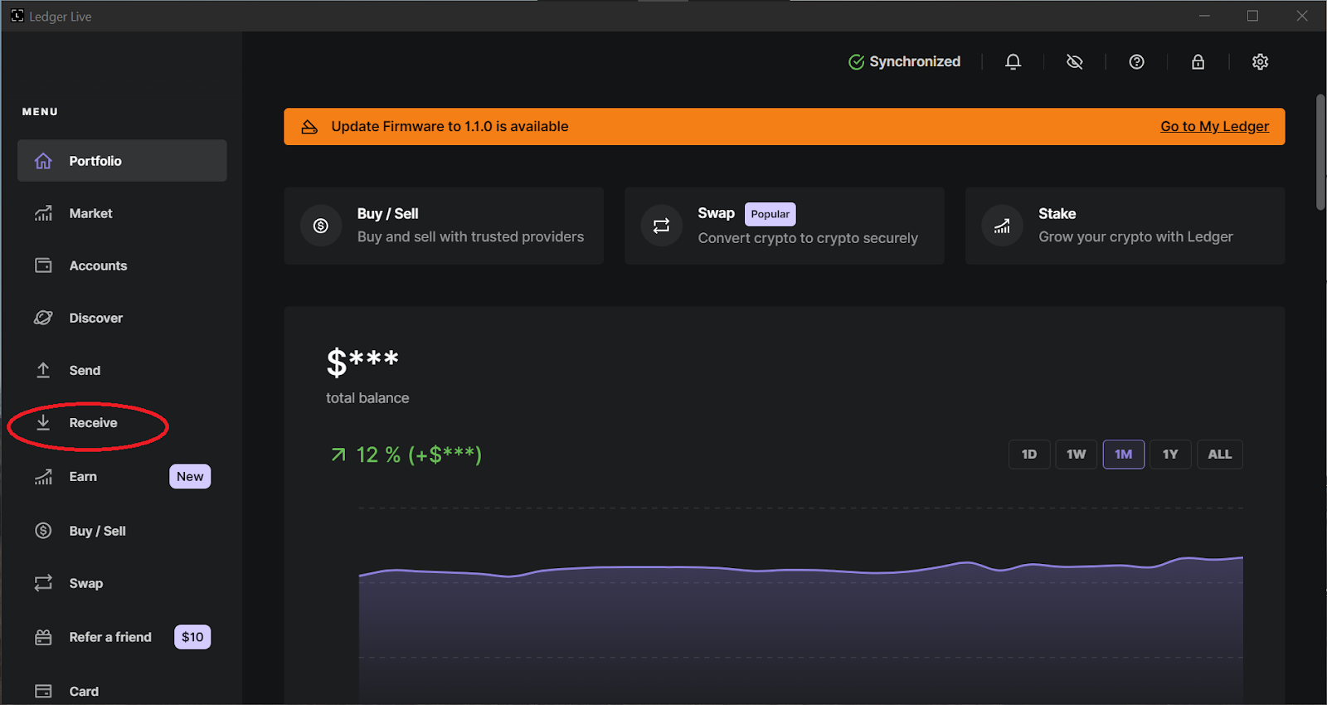Click the vertical scrollbar thumb

click(1321, 153)
